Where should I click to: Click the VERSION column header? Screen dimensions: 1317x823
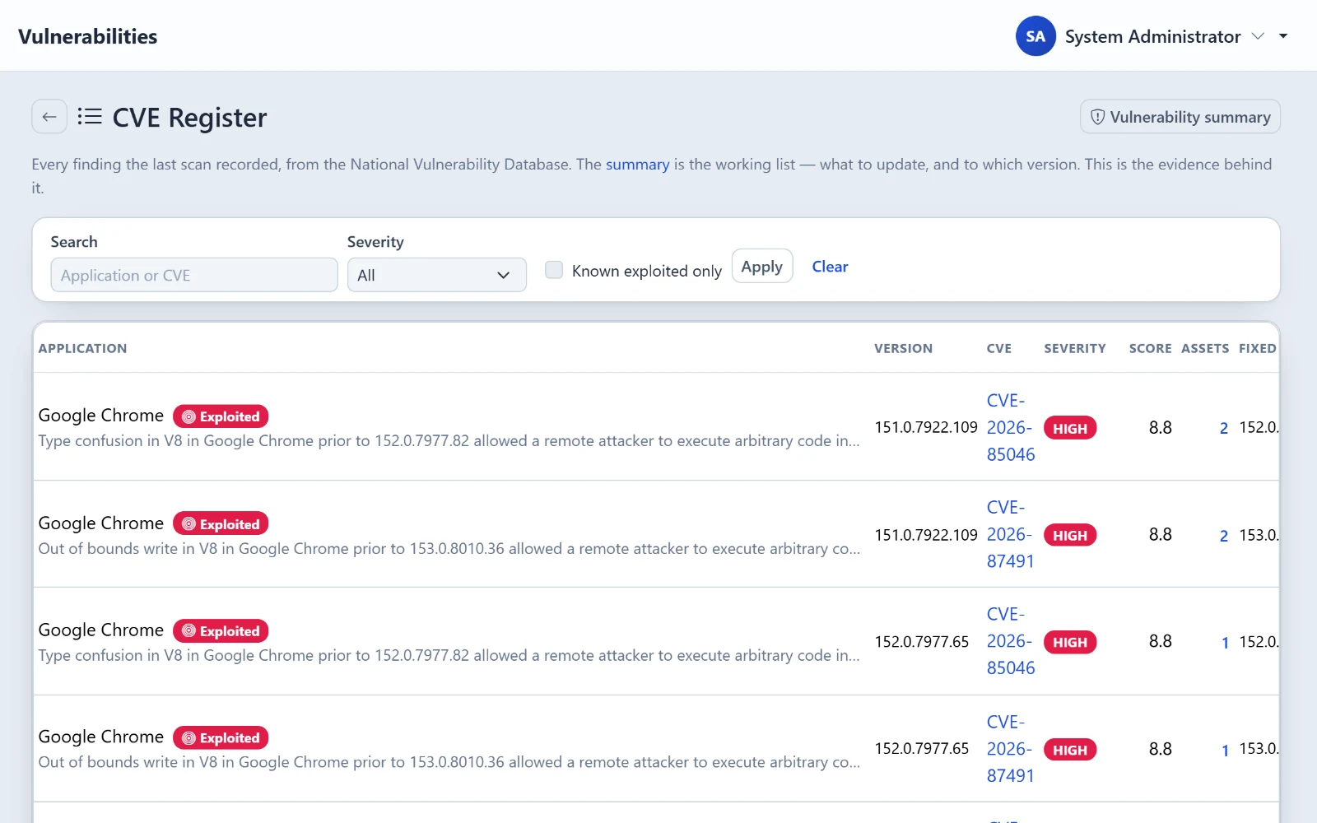tap(903, 348)
